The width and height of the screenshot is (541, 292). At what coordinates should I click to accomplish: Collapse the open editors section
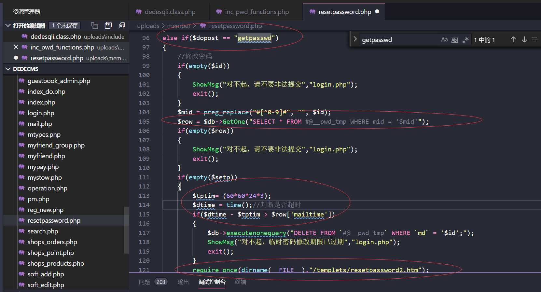pos(8,25)
